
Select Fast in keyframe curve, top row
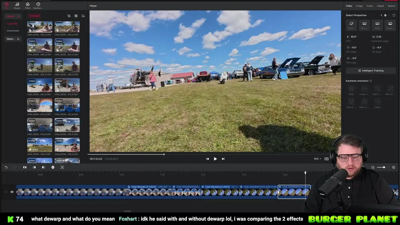pos(377,90)
